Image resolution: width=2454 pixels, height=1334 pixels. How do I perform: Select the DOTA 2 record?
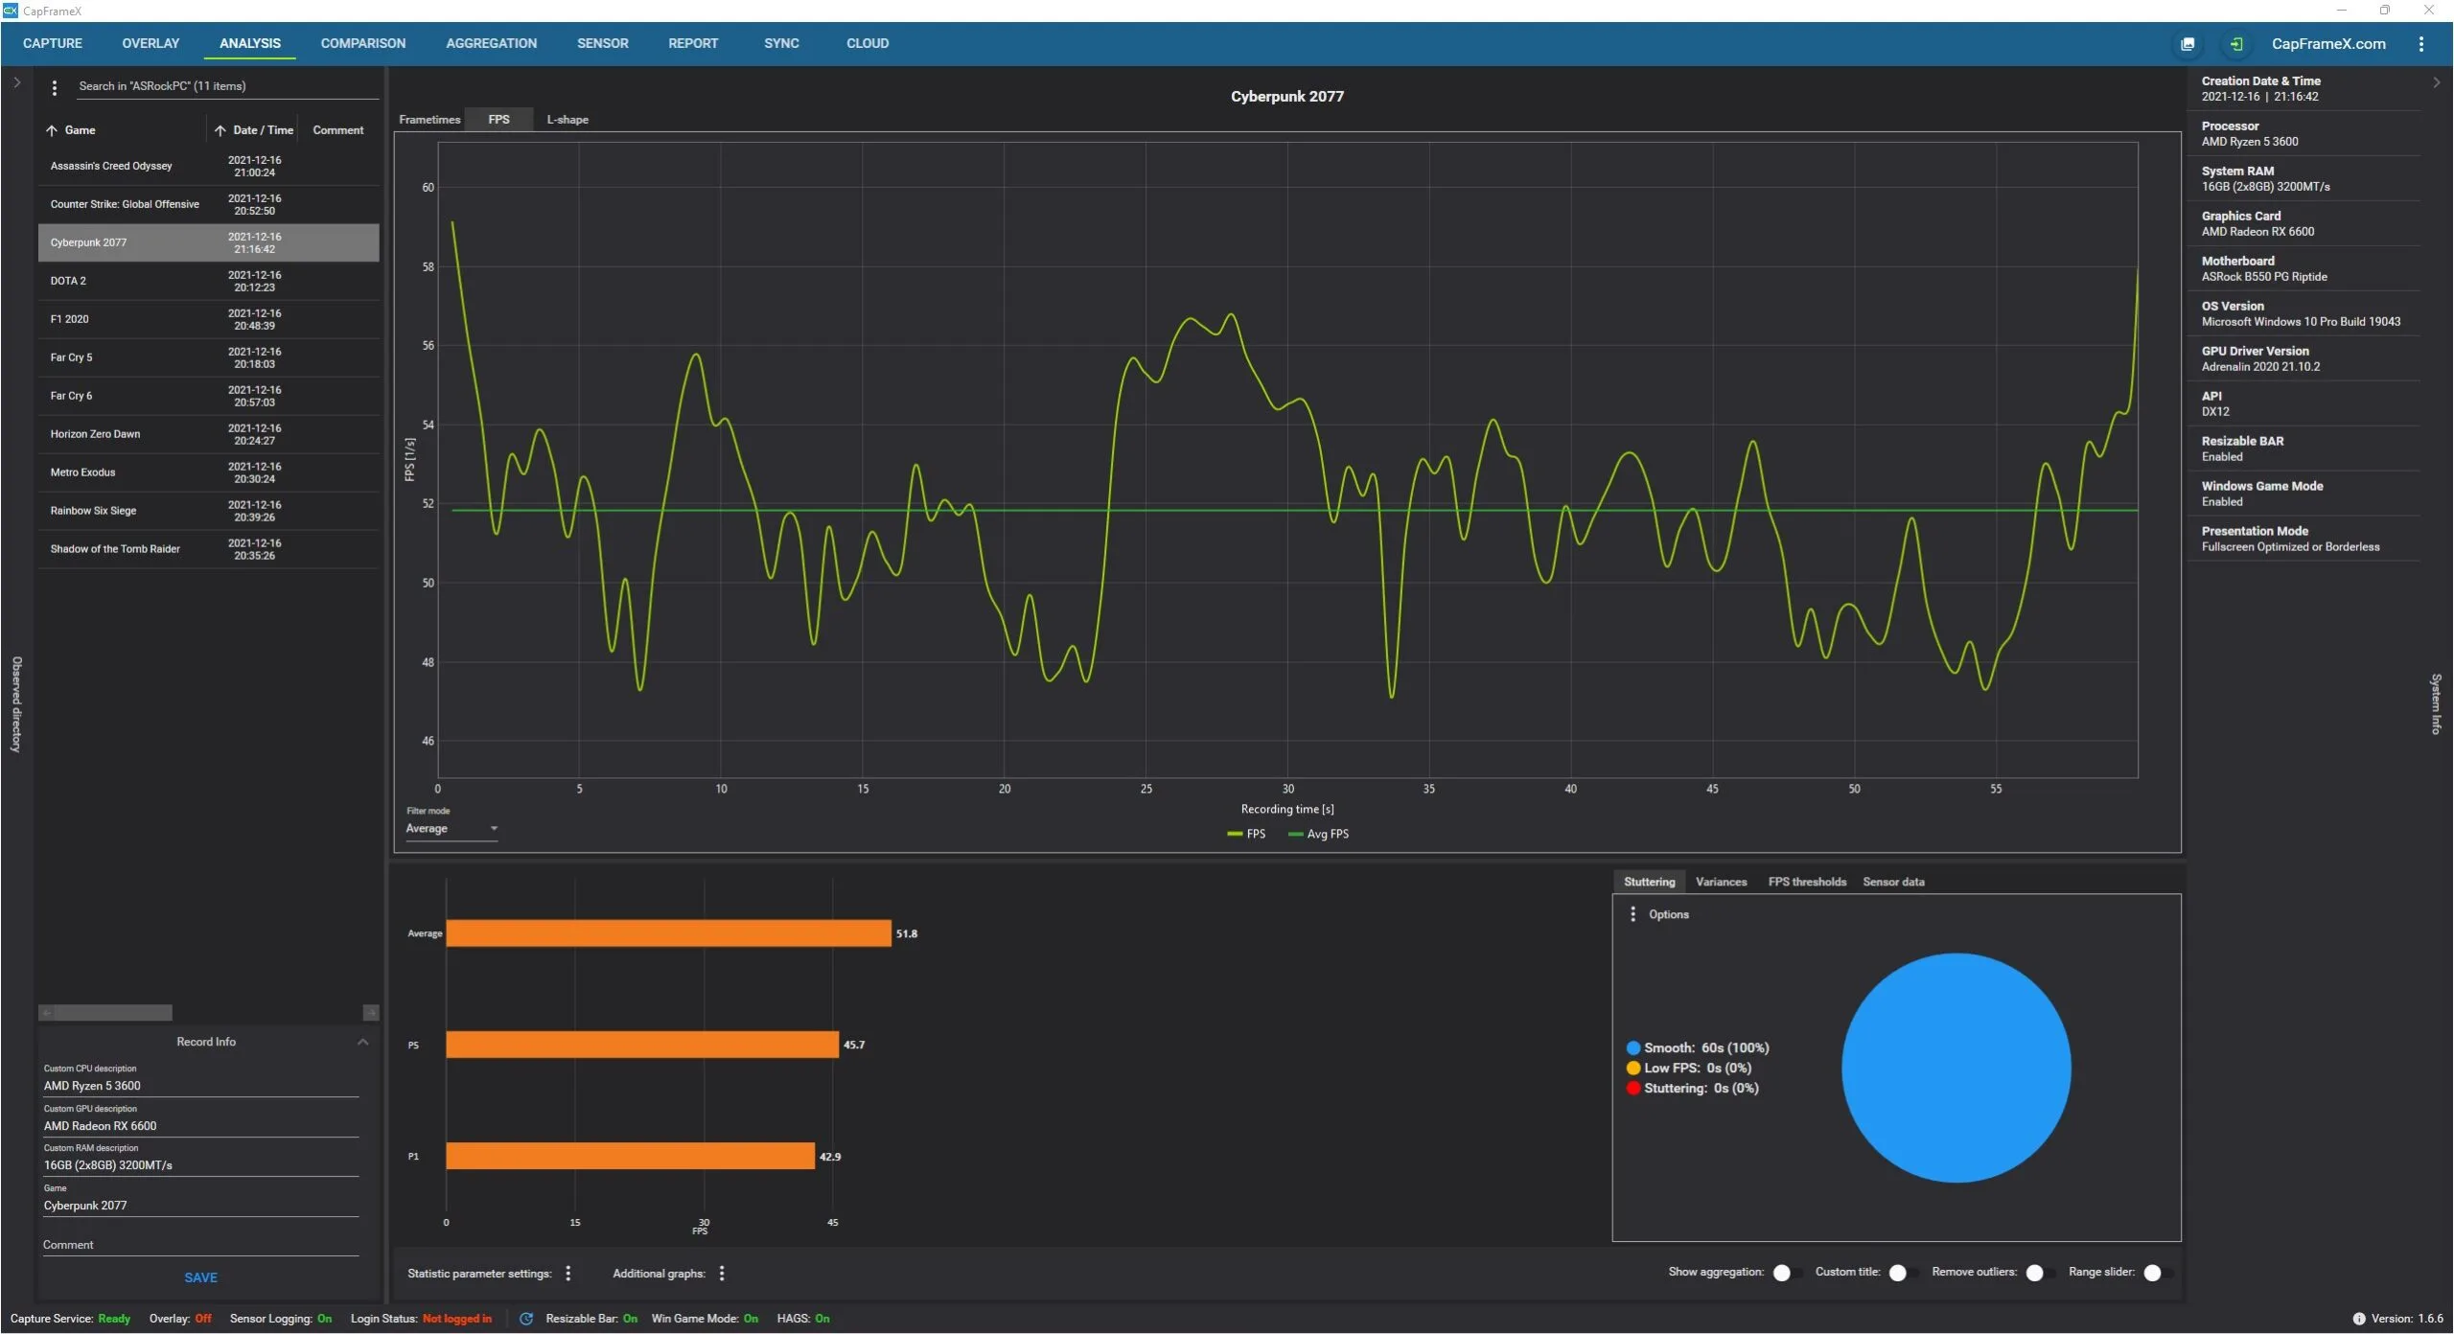point(208,282)
